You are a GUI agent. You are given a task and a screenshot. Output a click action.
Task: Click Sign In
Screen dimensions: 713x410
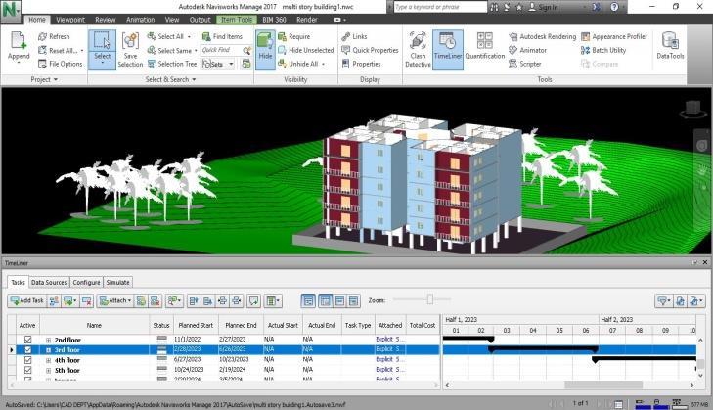click(x=543, y=7)
